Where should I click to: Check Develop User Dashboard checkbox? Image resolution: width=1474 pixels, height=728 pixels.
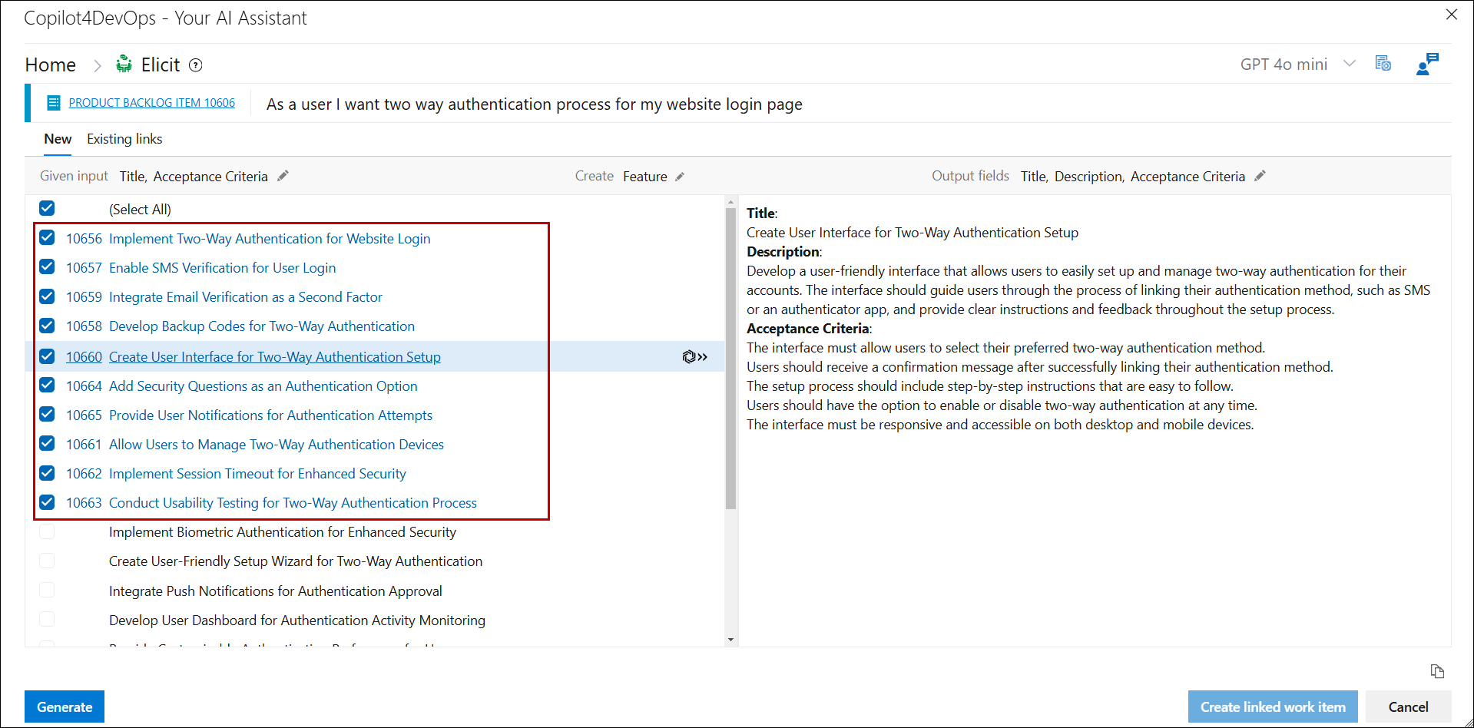(47, 619)
